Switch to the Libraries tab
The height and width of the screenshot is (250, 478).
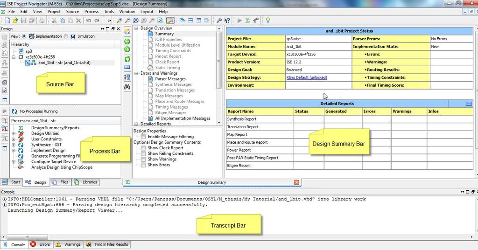click(x=86, y=182)
